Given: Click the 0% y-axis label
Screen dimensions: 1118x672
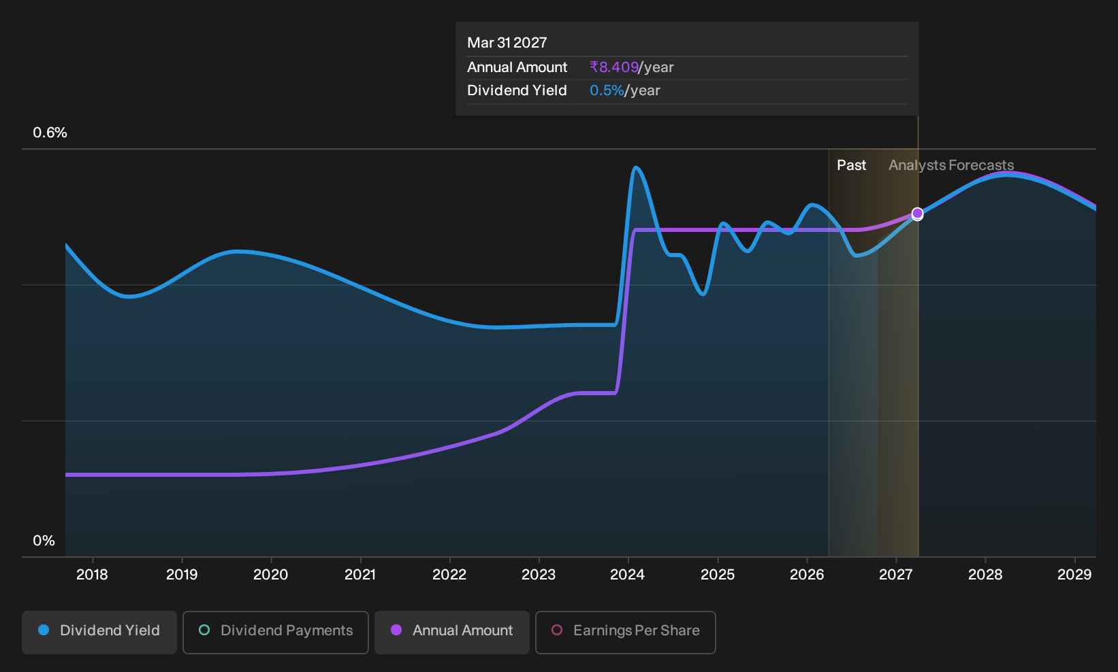Looking at the screenshot, I should click(44, 541).
